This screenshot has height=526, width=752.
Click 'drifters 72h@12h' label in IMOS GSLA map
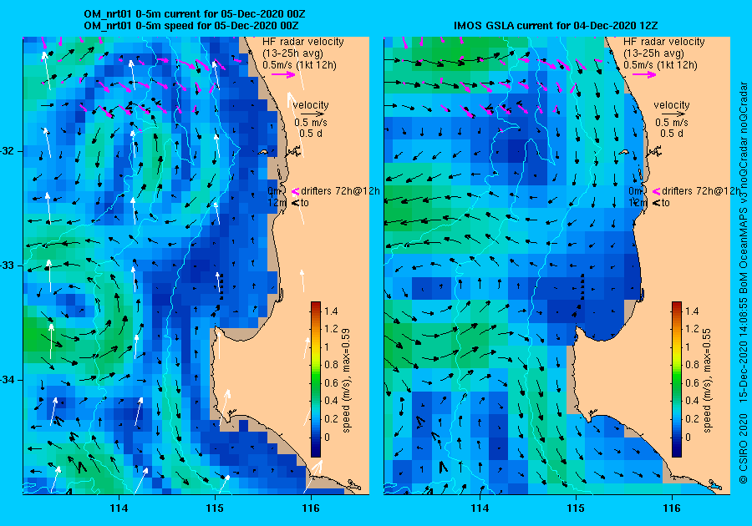701,191
